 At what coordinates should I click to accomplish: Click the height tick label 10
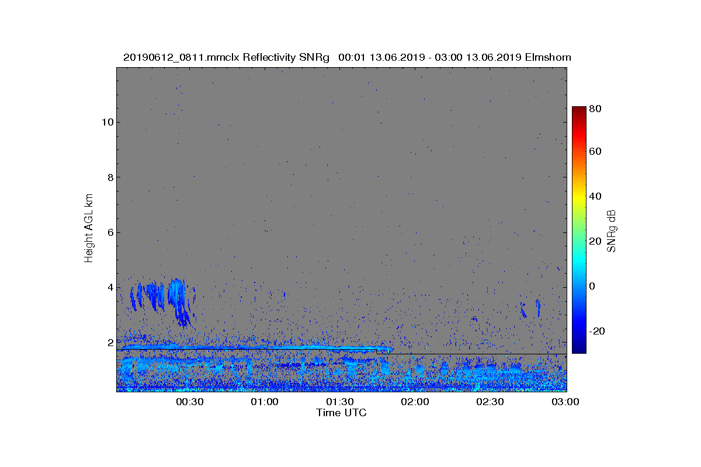coord(106,122)
